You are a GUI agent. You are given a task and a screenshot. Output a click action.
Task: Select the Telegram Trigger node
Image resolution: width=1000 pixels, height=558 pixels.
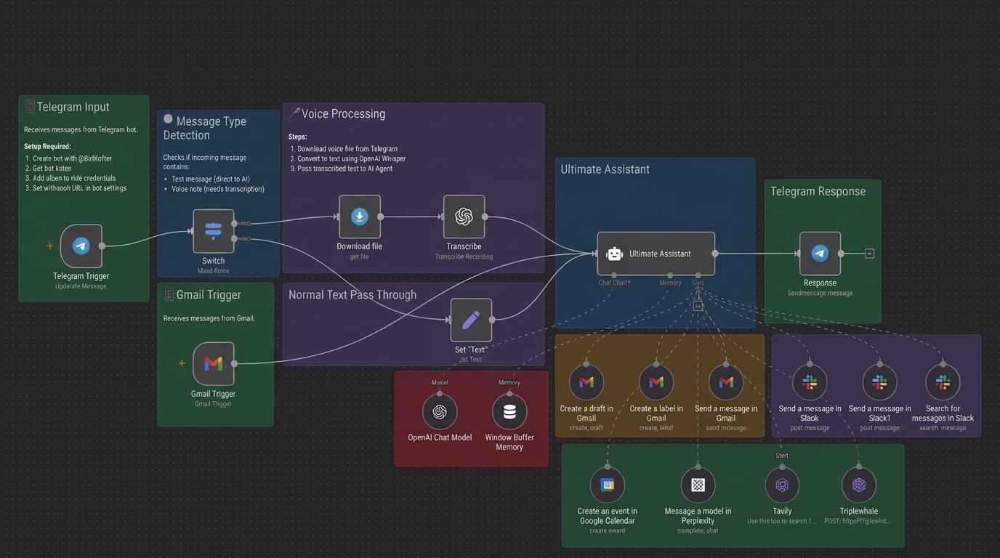pos(81,246)
